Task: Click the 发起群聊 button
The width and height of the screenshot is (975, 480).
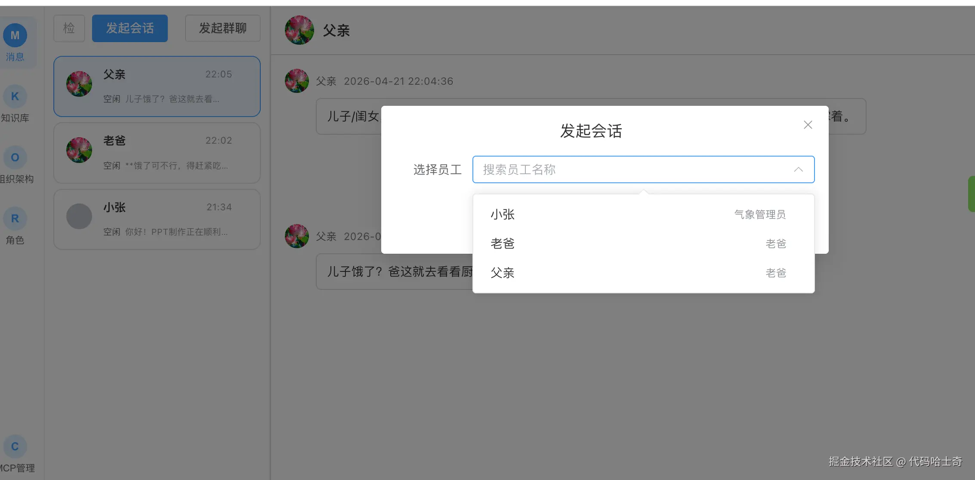Action: 222,28
